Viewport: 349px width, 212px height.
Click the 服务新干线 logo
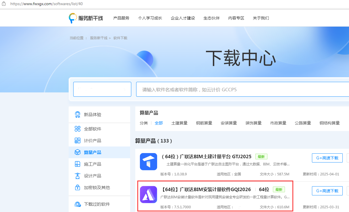[x=86, y=18]
